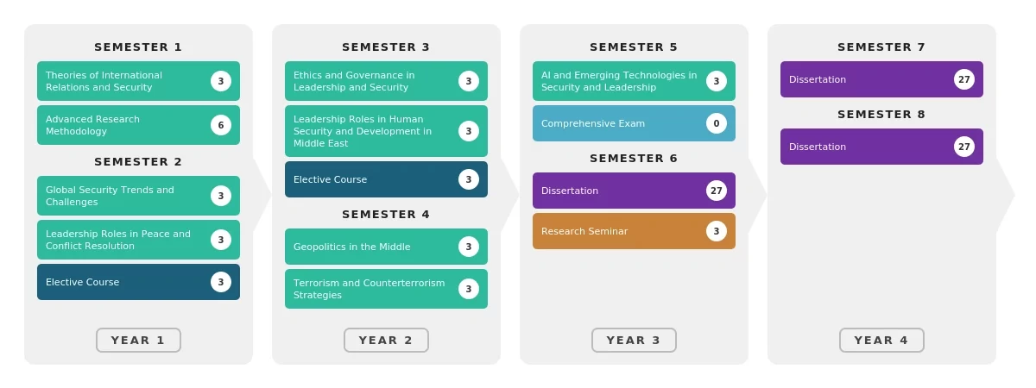Click the SEMESTER 4 heading

click(386, 215)
